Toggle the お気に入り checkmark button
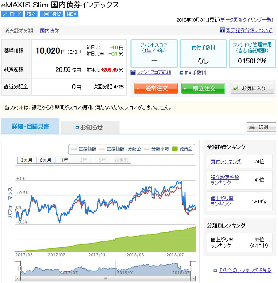Screen dimensions: 278x283 pos(252,88)
